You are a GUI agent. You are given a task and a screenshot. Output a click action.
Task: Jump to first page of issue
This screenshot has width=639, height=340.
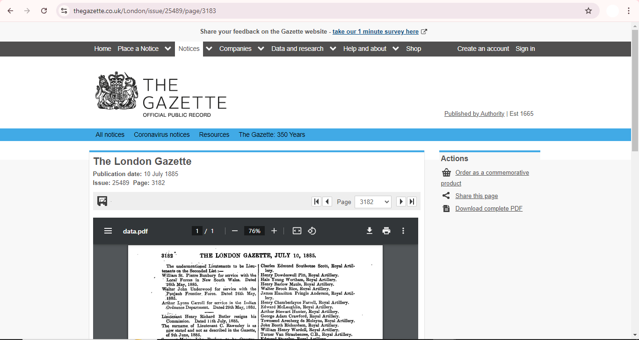pyautogui.click(x=317, y=201)
